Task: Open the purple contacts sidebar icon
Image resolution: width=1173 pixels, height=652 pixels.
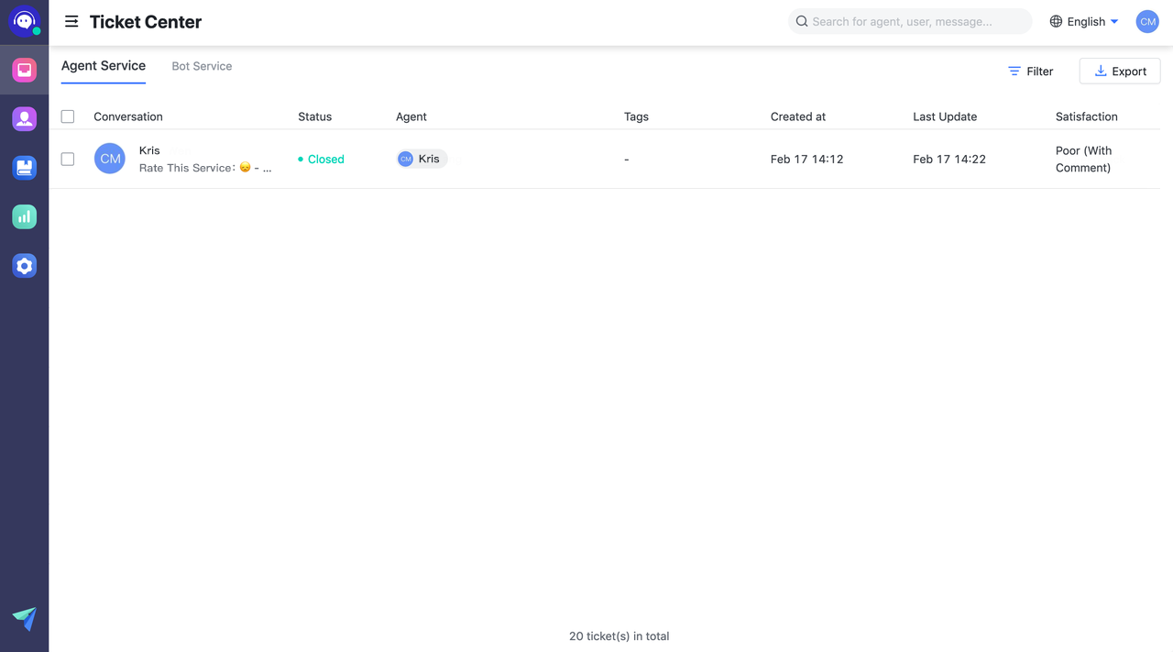Action: pyautogui.click(x=25, y=118)
